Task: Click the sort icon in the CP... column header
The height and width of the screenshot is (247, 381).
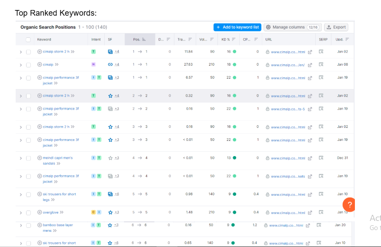Action: click(x=256, y=39)
